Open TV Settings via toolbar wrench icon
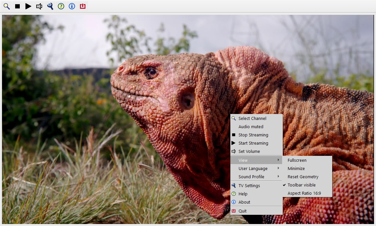376x226 pixels. (x=50, y=6)
